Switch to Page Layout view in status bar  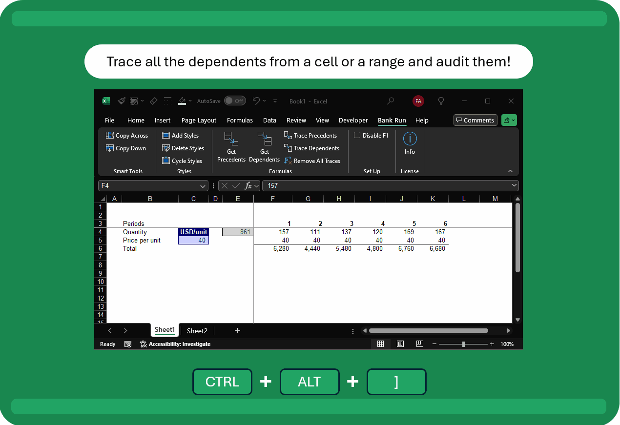pyautogui.click(x=400, y=344)
